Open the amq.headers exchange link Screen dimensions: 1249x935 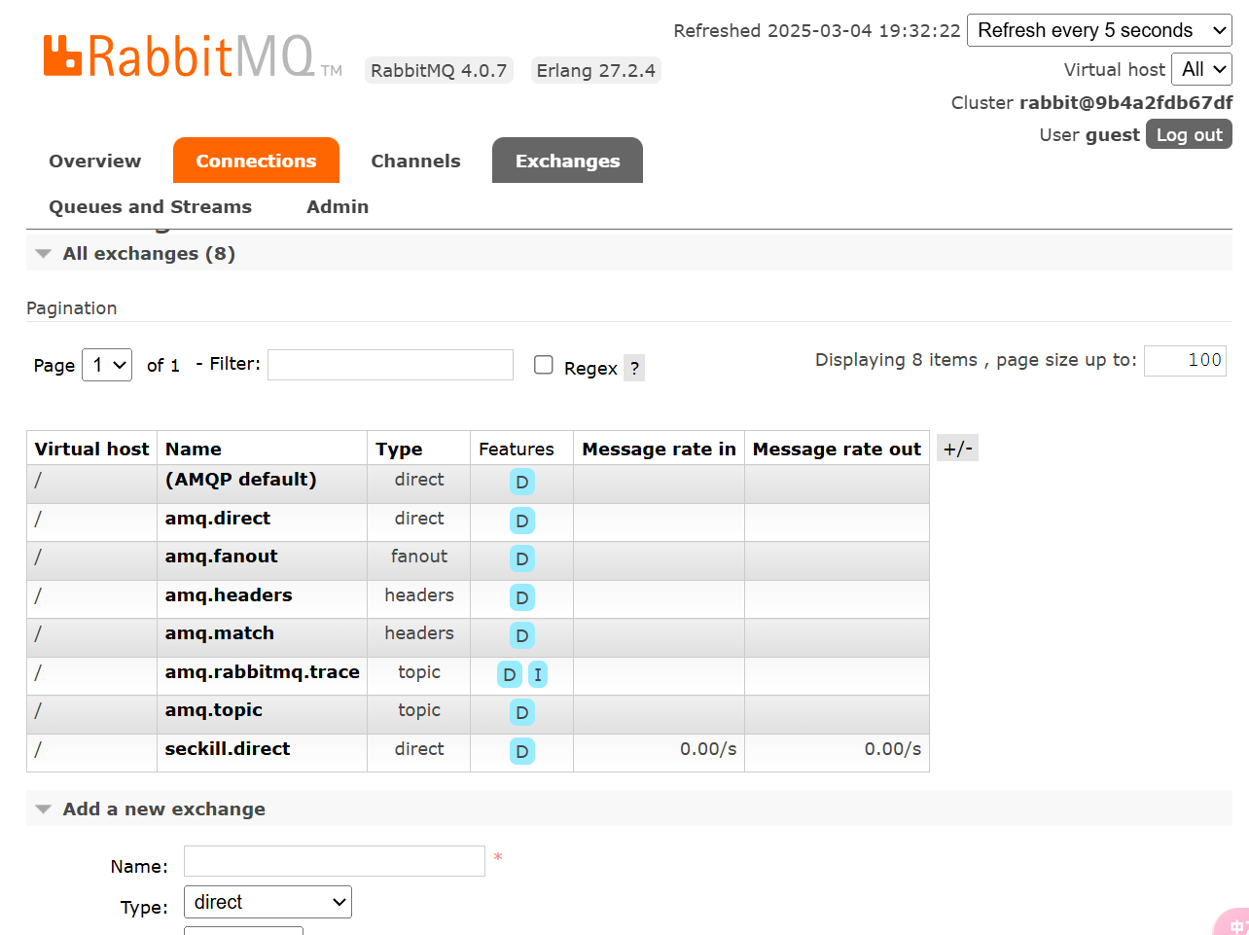(229, 595)
